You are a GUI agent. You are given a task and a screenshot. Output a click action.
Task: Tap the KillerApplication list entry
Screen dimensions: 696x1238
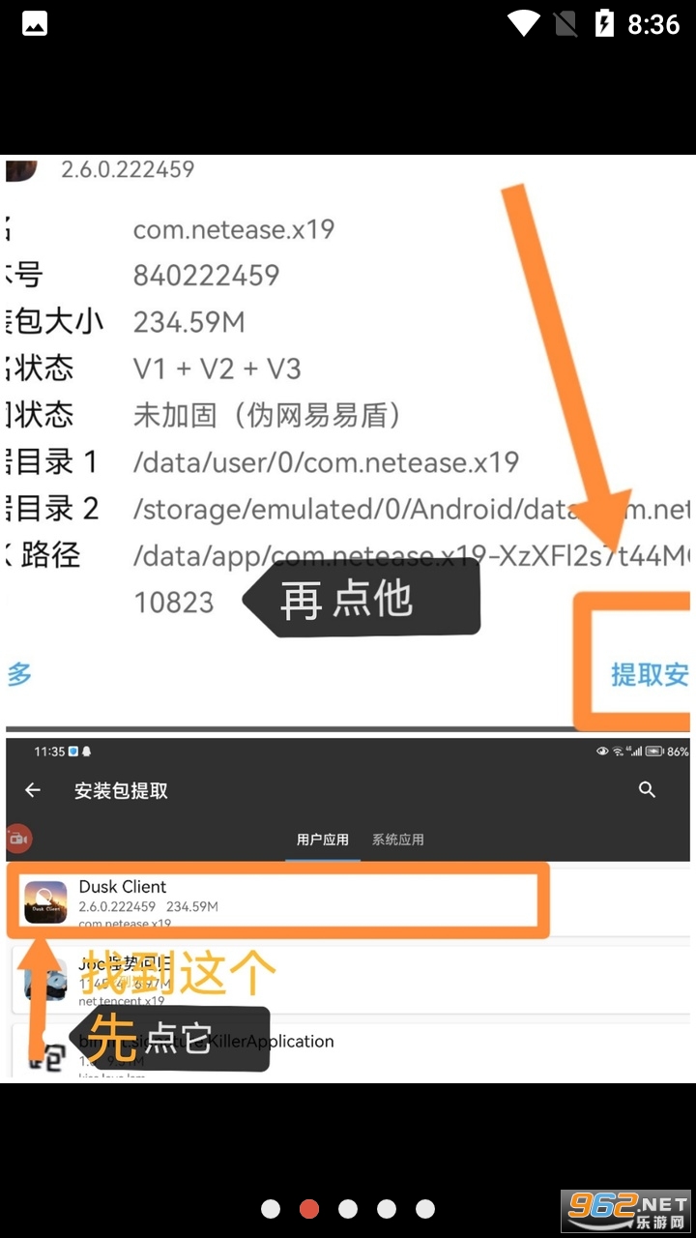348,1052
